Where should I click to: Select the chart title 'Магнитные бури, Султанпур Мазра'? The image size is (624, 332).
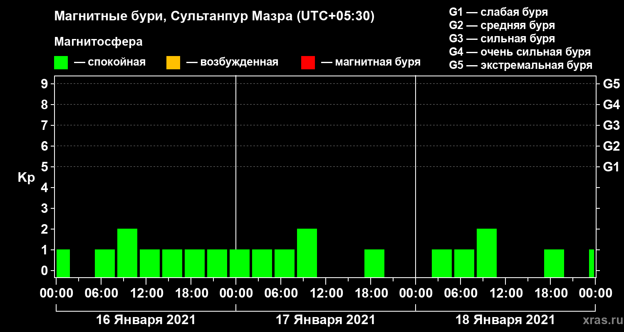(x=173, y=17)
